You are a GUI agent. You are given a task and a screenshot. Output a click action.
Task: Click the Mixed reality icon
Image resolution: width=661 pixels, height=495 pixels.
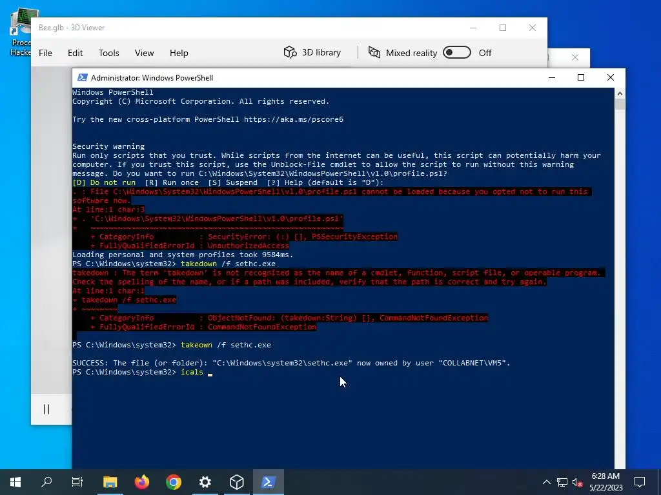[374, 53]
